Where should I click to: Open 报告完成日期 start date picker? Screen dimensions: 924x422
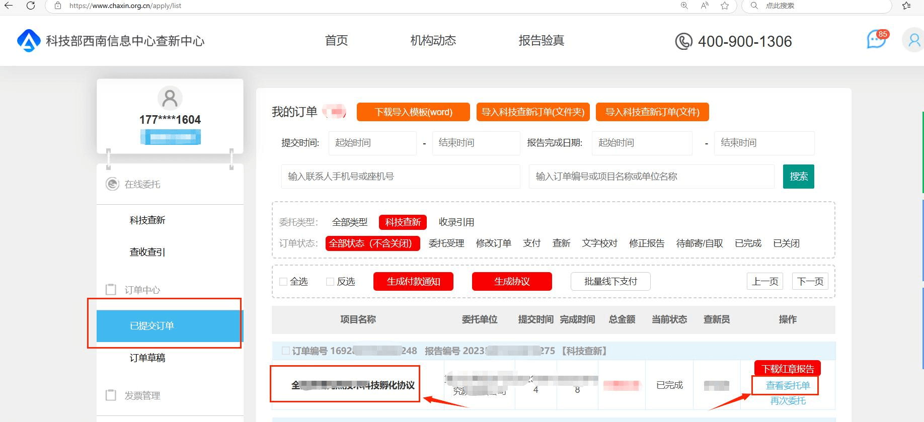[641, 143]
